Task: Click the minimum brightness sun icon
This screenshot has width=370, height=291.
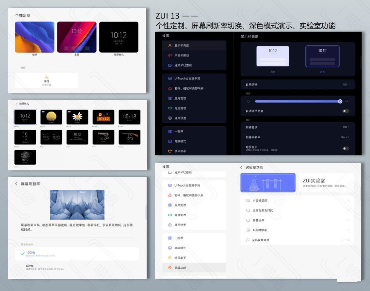Action: pyautogui.click(x=248, y=101)
